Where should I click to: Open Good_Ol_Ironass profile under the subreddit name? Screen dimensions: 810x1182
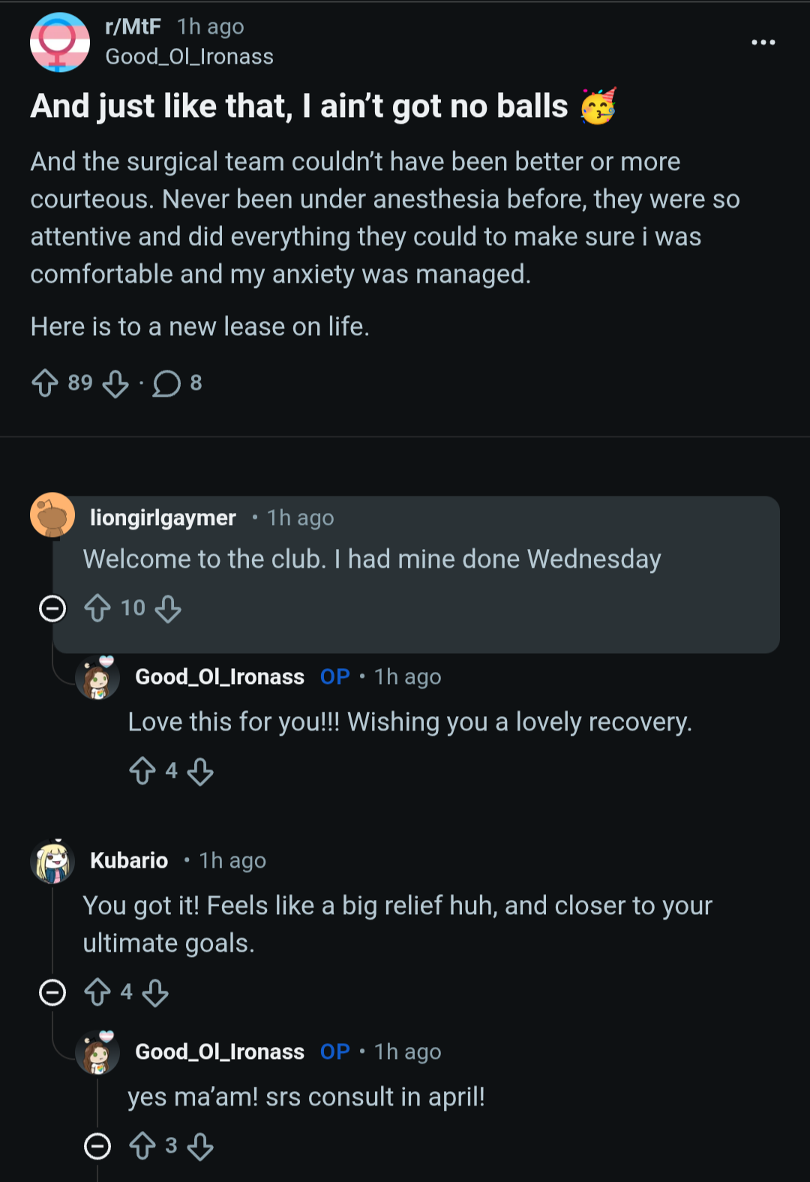pos(190,57)
